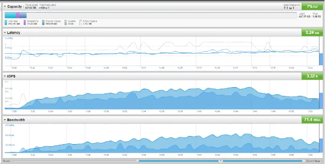Click the Volumes legend color swatch
Image resolution: width=325 pixels, height=164 pixels.
click(6, 22)
